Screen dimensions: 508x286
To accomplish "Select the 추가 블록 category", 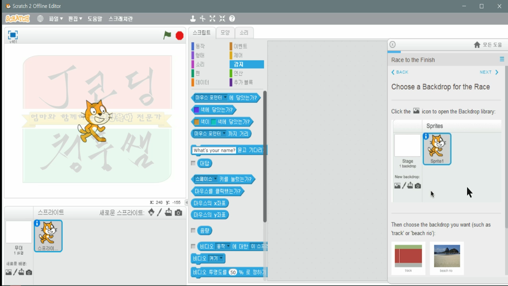I will click(243, 82).
